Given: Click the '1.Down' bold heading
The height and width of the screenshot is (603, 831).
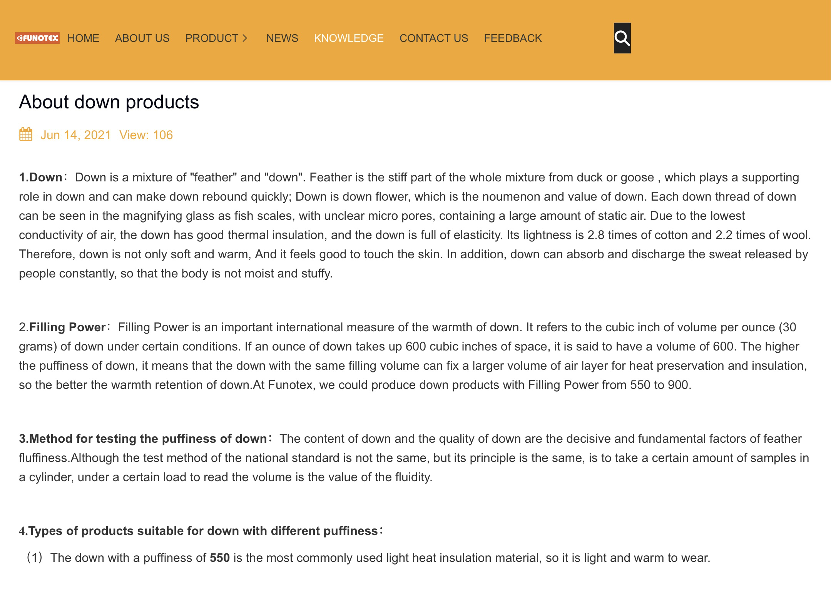Looking at the screenshot, I should coord(41,177).
